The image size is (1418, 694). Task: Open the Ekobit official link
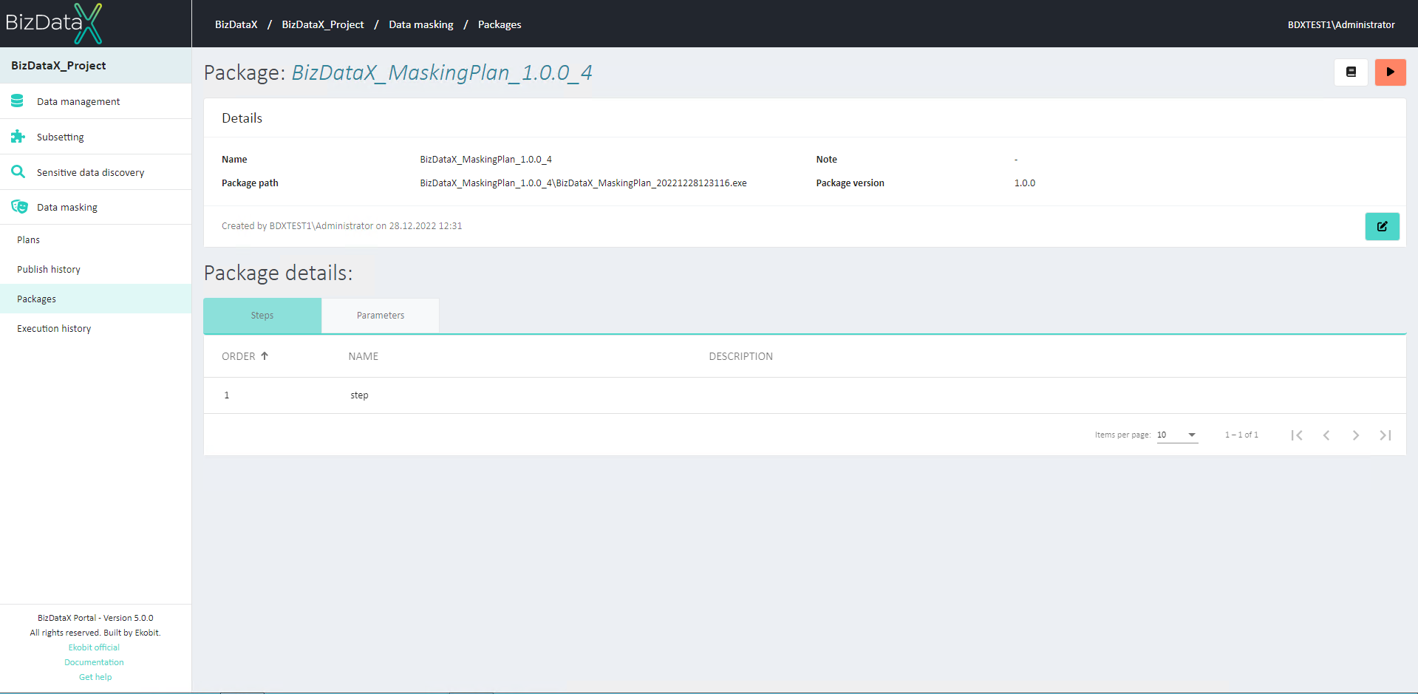click(94, 647)
